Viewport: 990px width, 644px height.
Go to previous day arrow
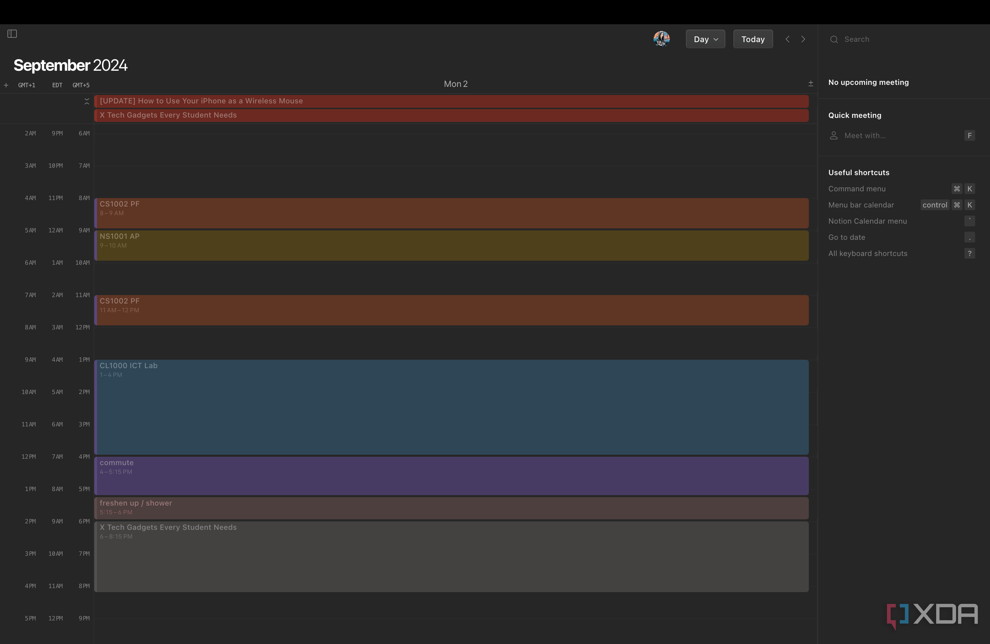click(x=787, y=39)
